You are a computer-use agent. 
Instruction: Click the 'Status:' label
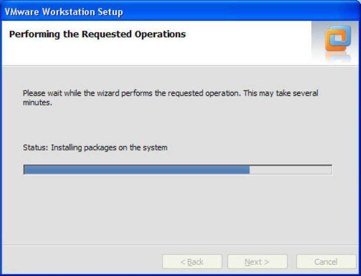pos(35,147)
